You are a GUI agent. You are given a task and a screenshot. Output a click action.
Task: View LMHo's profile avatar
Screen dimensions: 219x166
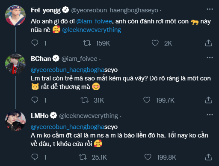[x=15, y=121]
